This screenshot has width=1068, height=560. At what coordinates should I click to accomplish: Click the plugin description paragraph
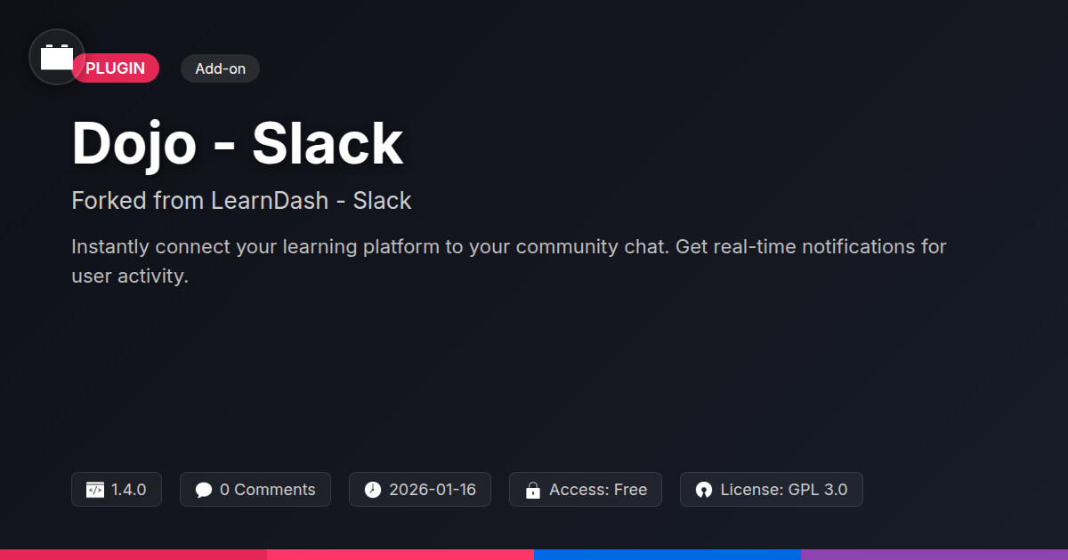pos(508,260)
